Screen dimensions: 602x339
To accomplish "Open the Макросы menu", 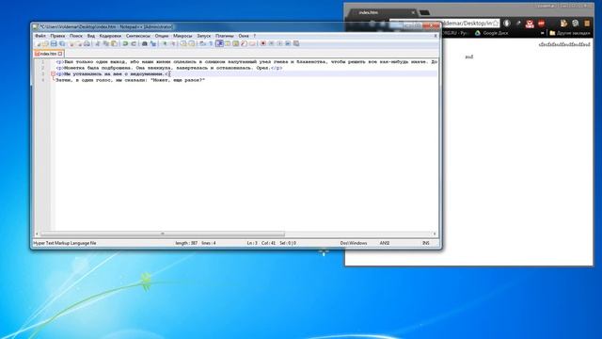I will [x=182, y=36].
